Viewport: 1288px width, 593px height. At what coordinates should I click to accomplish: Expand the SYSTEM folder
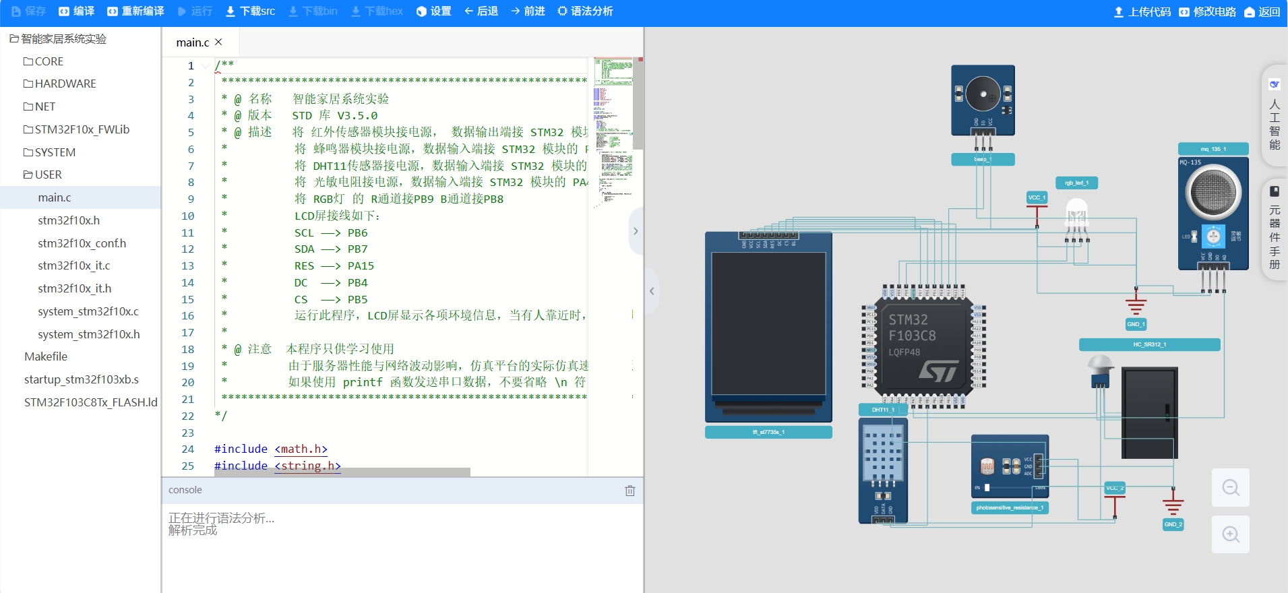49,152
